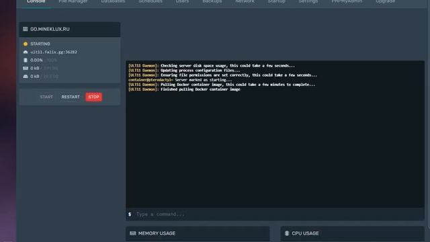Click the 0.00% CPU usage value
Image resolution: width=430 pixels, height=242 pixels.
click(36, 60)
